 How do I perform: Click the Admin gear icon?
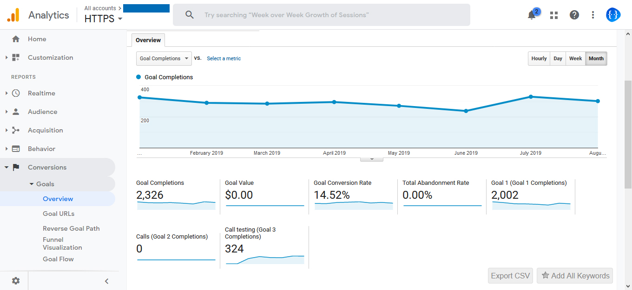16,281
